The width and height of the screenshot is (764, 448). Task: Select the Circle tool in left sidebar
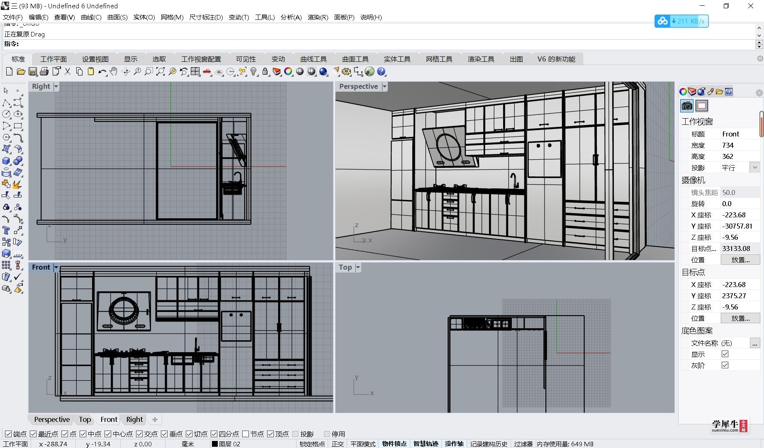pyautogui.click(x=6, y=114)
